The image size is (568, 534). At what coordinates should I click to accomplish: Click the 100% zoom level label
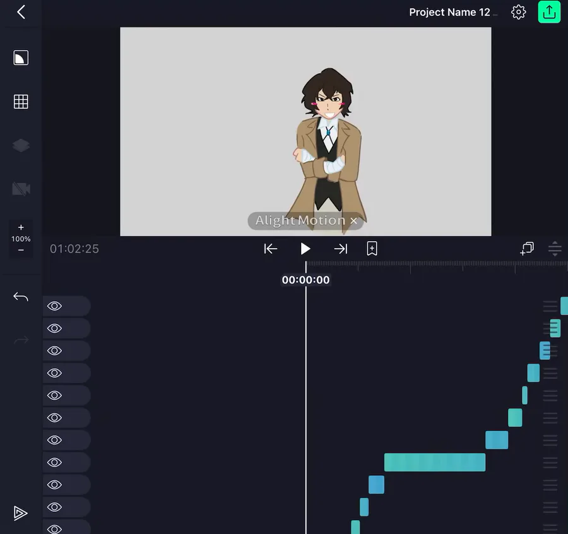tap(21, 239)
